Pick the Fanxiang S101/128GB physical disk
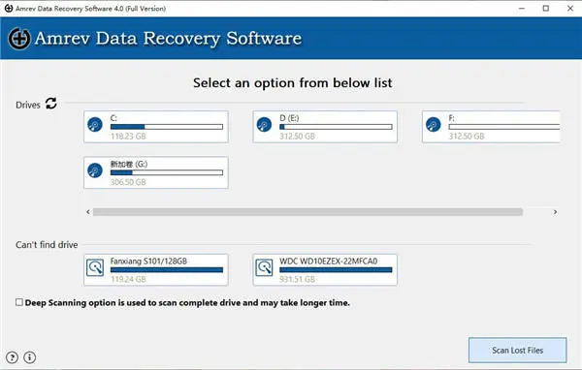The width and height of the screenshot is (582, 370). [x=156, y=270]
